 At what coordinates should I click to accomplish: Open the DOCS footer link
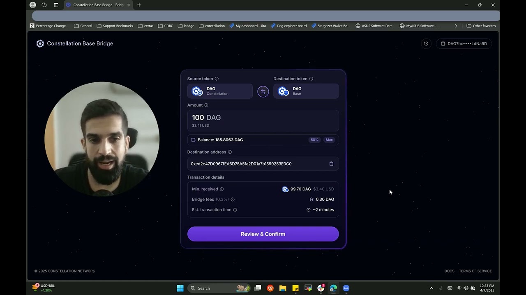click(449, 271)
